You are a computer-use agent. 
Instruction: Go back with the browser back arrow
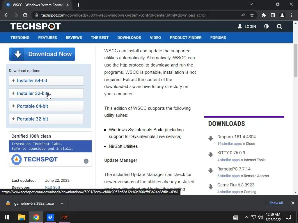(6, 15)
